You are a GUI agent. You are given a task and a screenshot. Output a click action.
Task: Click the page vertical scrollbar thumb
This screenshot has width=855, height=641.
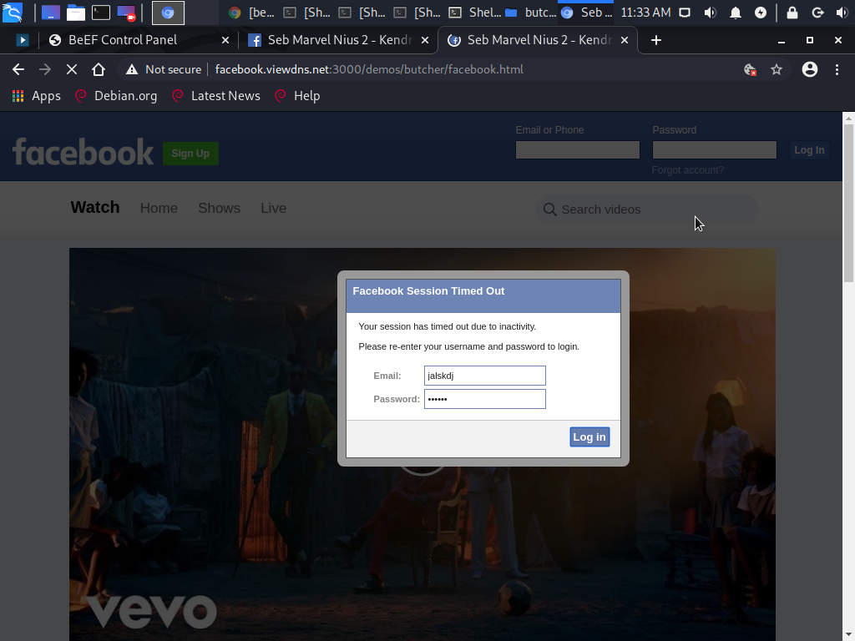tap(848, 203)
